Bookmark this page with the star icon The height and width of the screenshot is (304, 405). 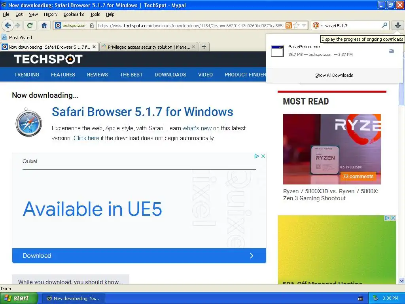click(x=296, y=25)
